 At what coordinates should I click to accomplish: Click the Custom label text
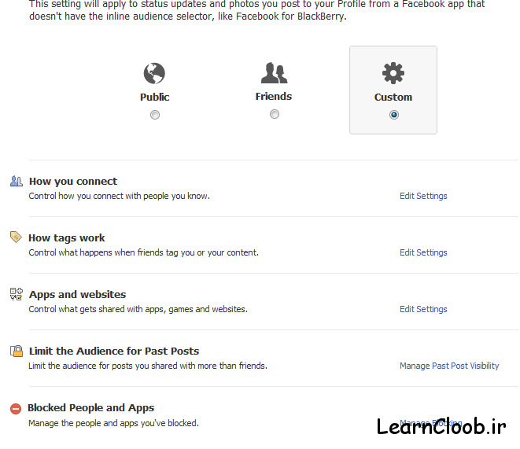(x=393, y=97)
